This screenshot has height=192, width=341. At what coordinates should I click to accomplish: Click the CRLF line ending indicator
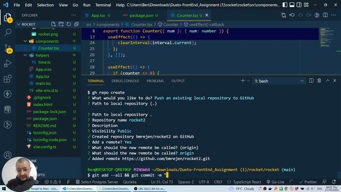[x=218, y=182]
